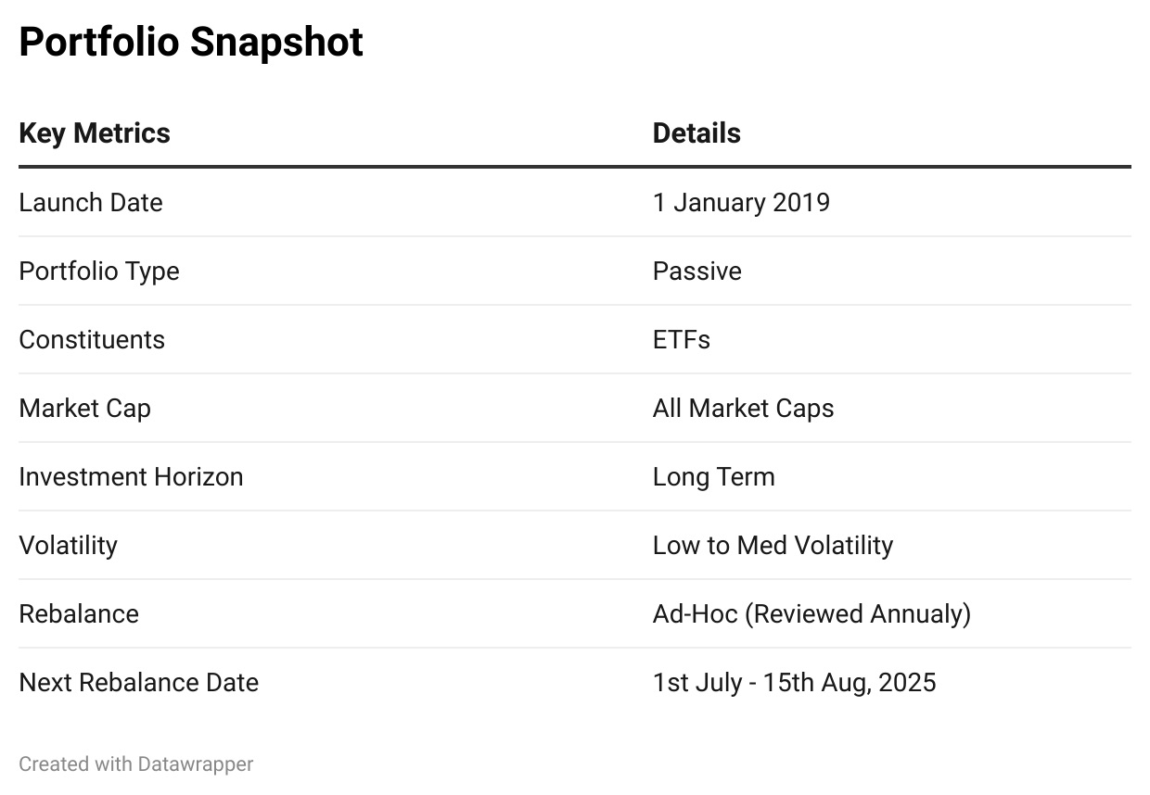The image size is (1150, 795).
Task: Click the Low to Med Volatility value
Action: tap(773, 545)
